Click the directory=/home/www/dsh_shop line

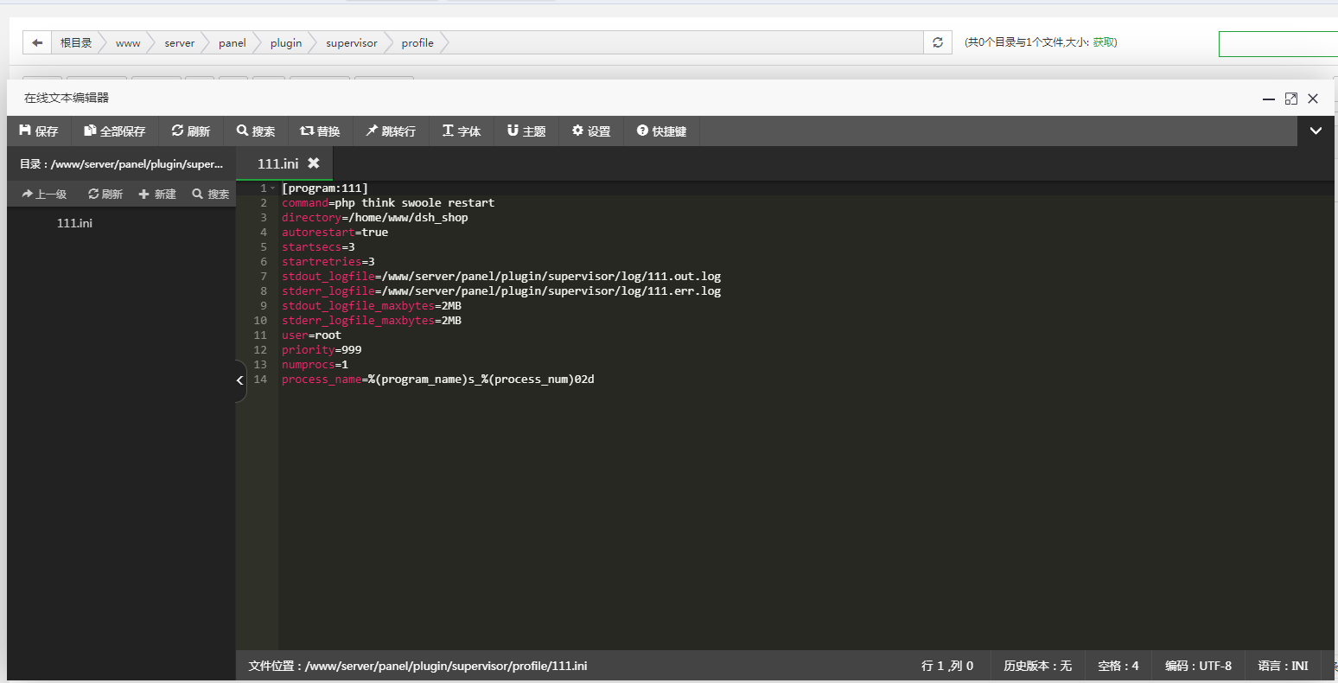(374, 218)
